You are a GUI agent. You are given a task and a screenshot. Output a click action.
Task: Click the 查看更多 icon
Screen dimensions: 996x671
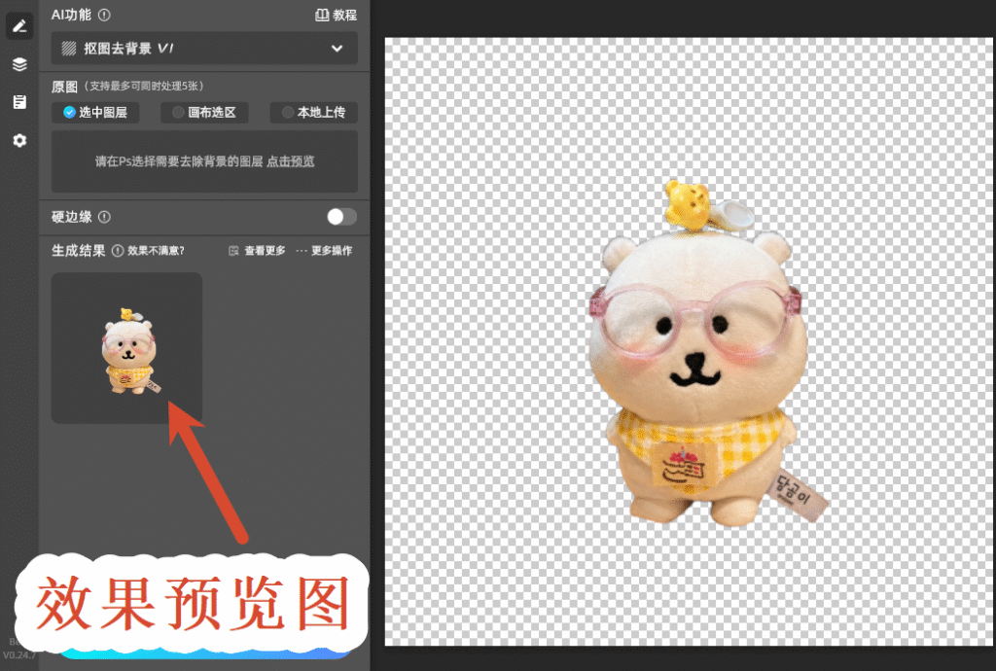click(x=233, y=251)
